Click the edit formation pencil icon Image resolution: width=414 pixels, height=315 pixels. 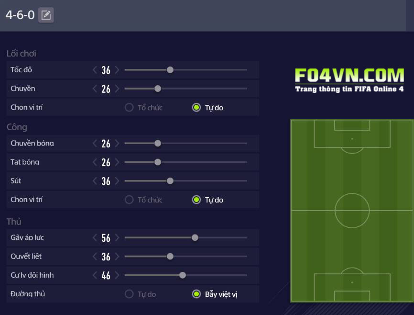[x=46, y=15]
